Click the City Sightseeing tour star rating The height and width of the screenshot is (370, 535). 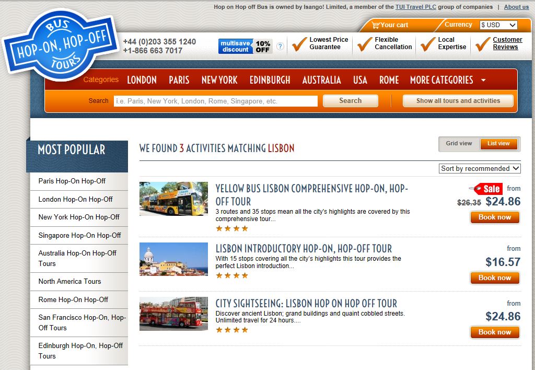click(232, 330)
